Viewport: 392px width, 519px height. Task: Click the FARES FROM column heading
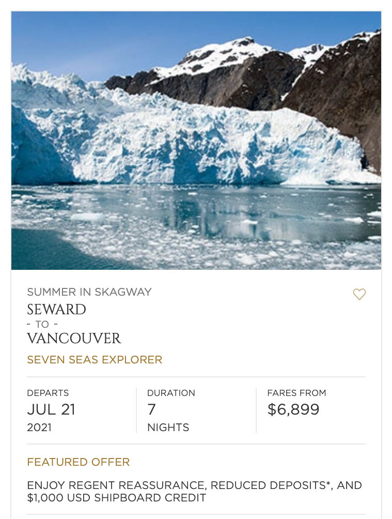click(296, 393)
